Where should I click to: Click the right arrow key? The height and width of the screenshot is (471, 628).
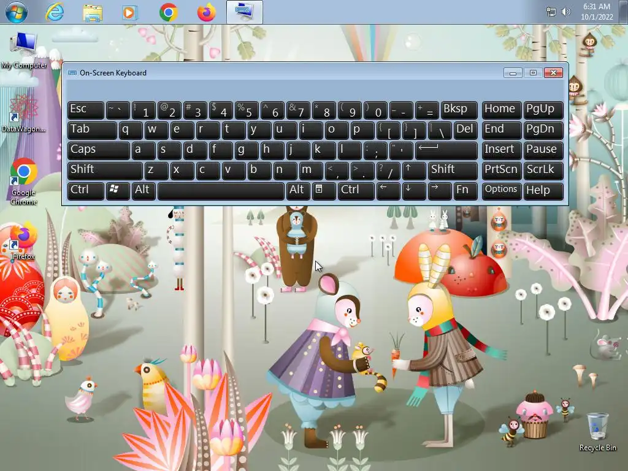[x=439, y=191]
